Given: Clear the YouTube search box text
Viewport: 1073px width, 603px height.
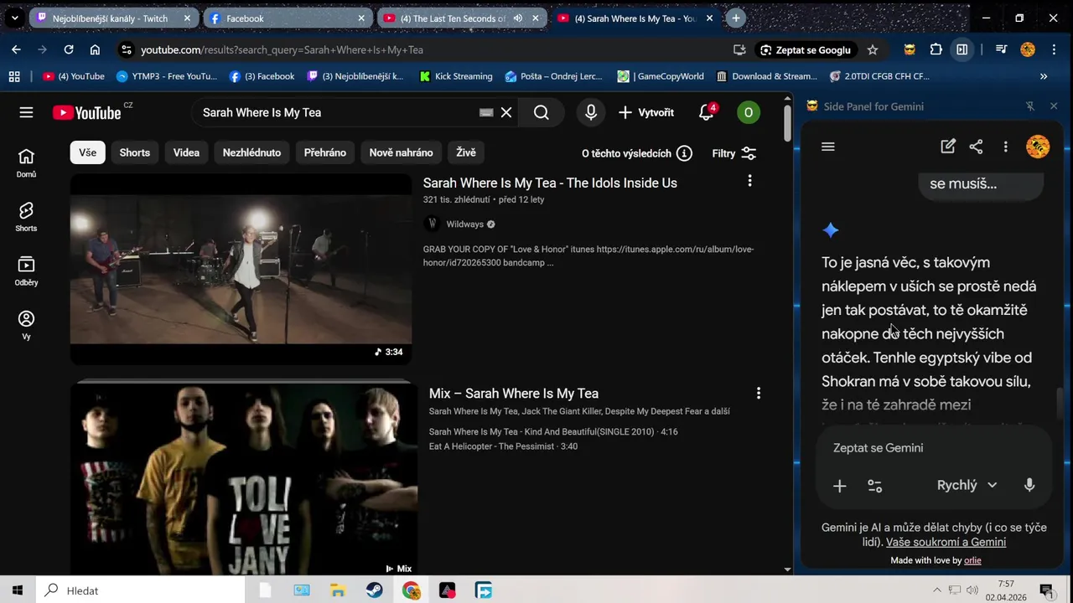Looking at the screenshot, I should (506, 112).
